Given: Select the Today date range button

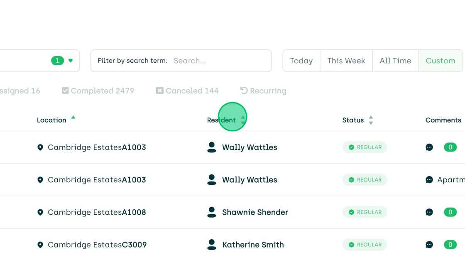Looking at the screenshot, I should [301, 61].
